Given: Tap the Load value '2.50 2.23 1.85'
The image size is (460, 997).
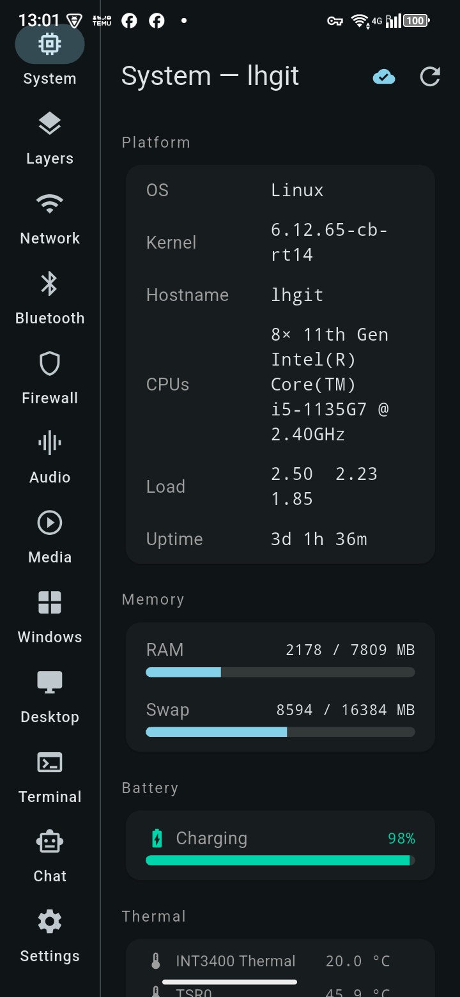Looking at the screenshot, I should click(x=324, y=486).
